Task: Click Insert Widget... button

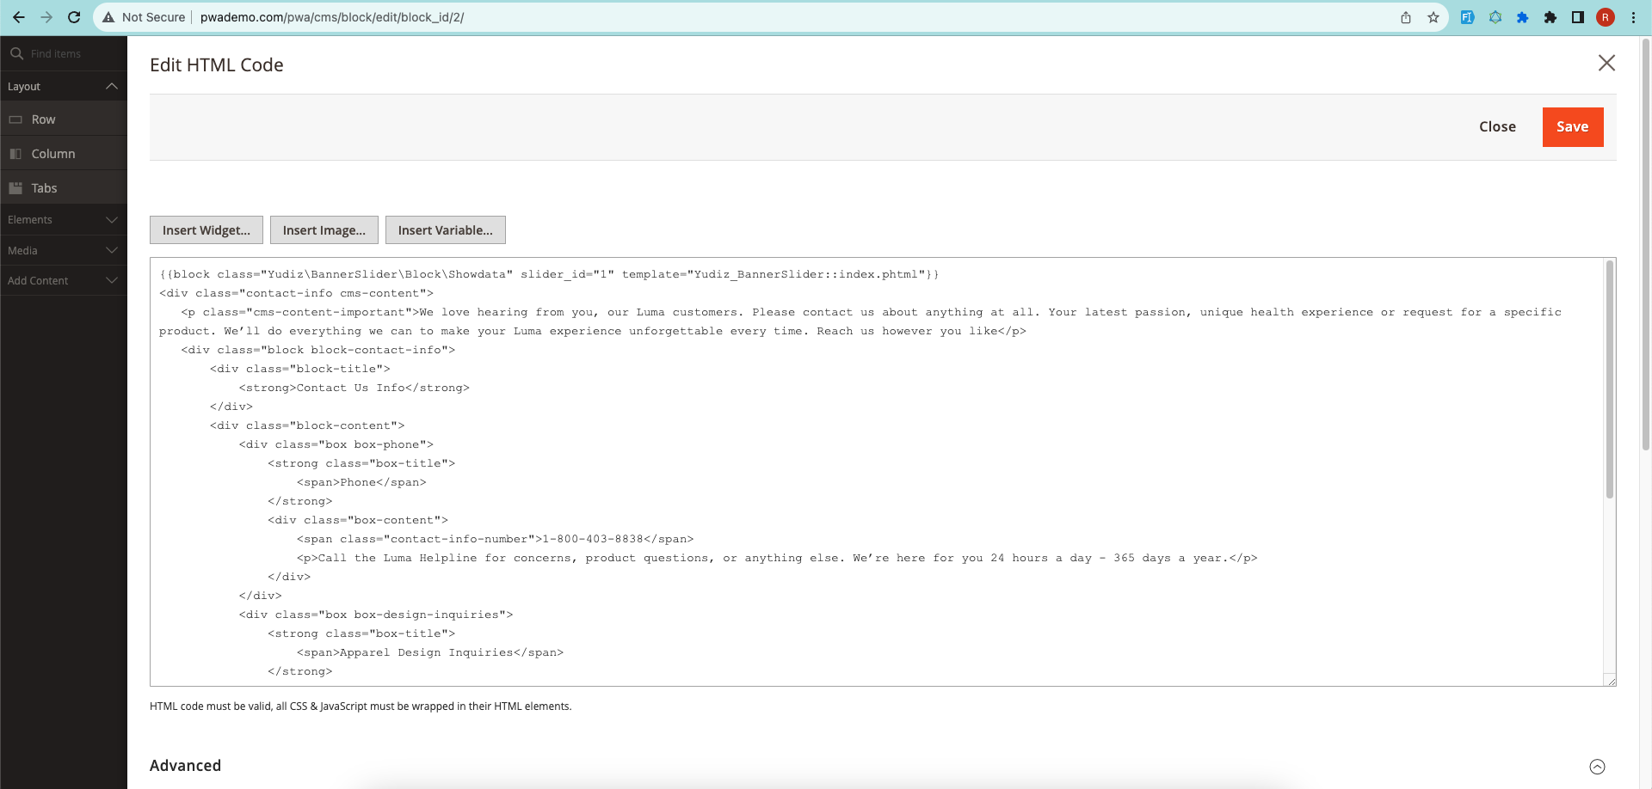Action: [206, 230]
